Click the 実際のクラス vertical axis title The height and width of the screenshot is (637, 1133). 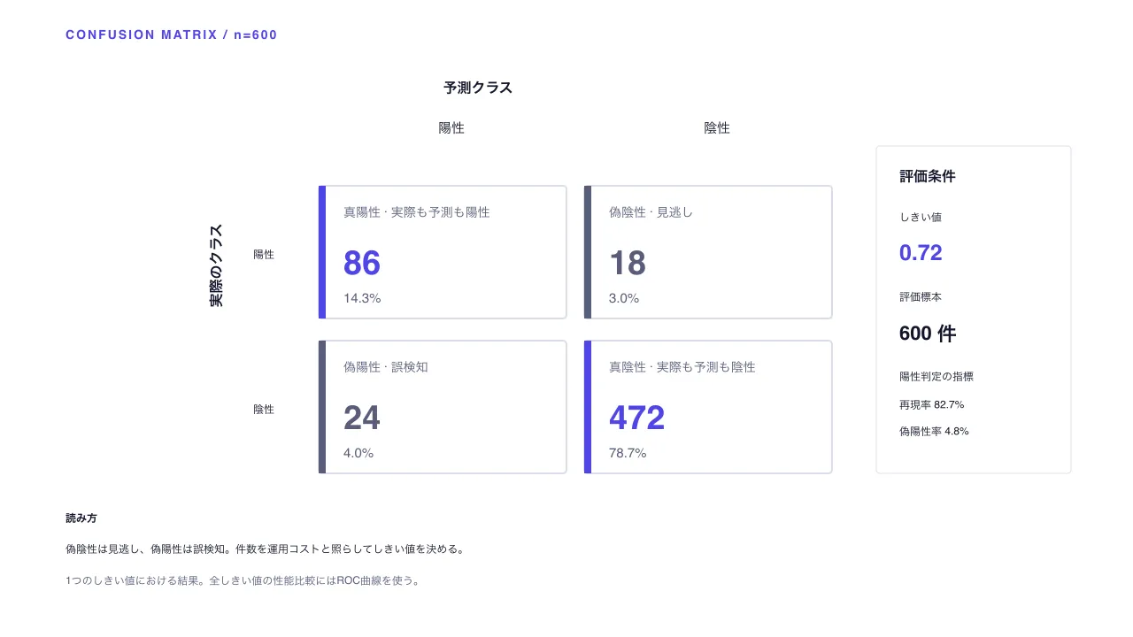click(x=216, y=265)
